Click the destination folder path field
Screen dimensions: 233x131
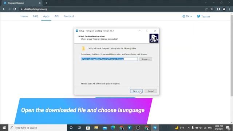pos(109,59)
